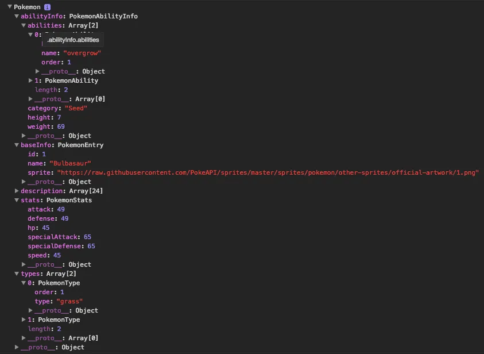Collapse the abilities Array[2] entry
The image size is (484, 354).
(x=23, y=25)
